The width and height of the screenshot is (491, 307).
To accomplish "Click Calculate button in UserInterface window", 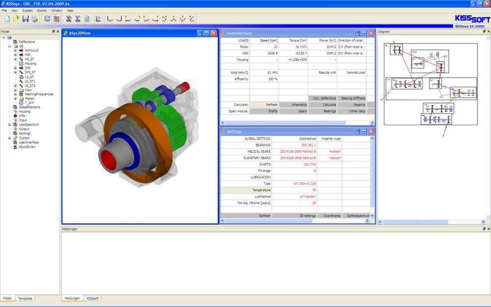I will [x=323, y=104].
